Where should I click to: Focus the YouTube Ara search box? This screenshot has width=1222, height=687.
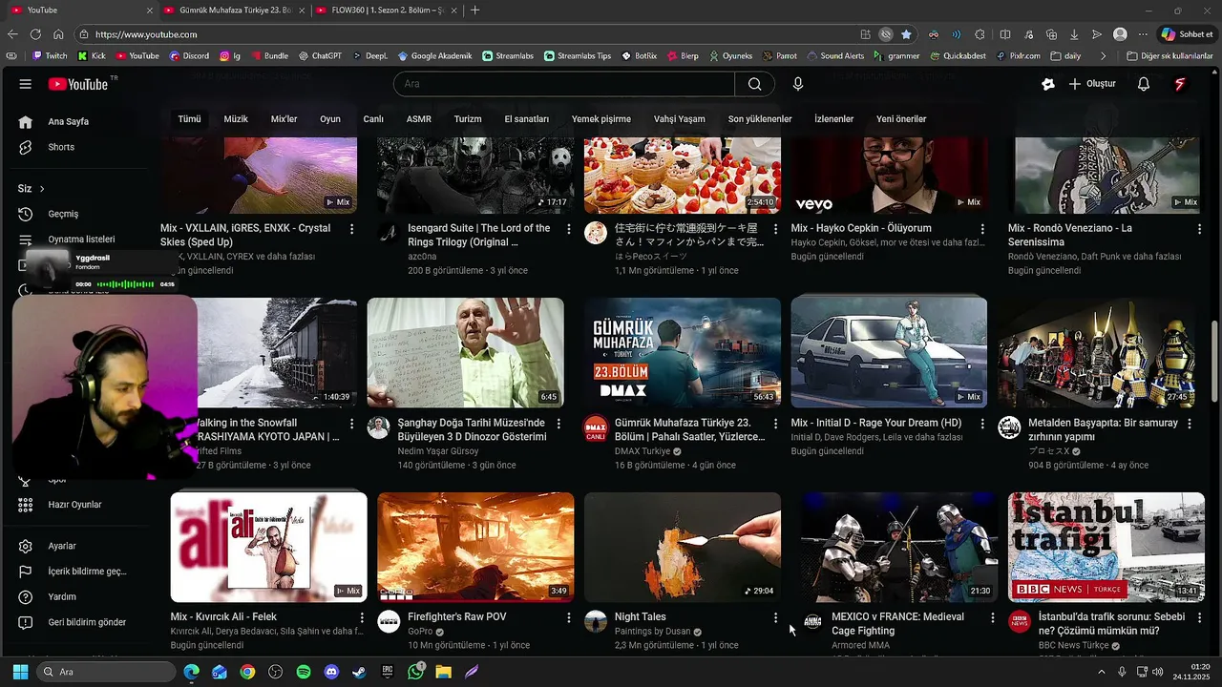(x=563, y=84)
